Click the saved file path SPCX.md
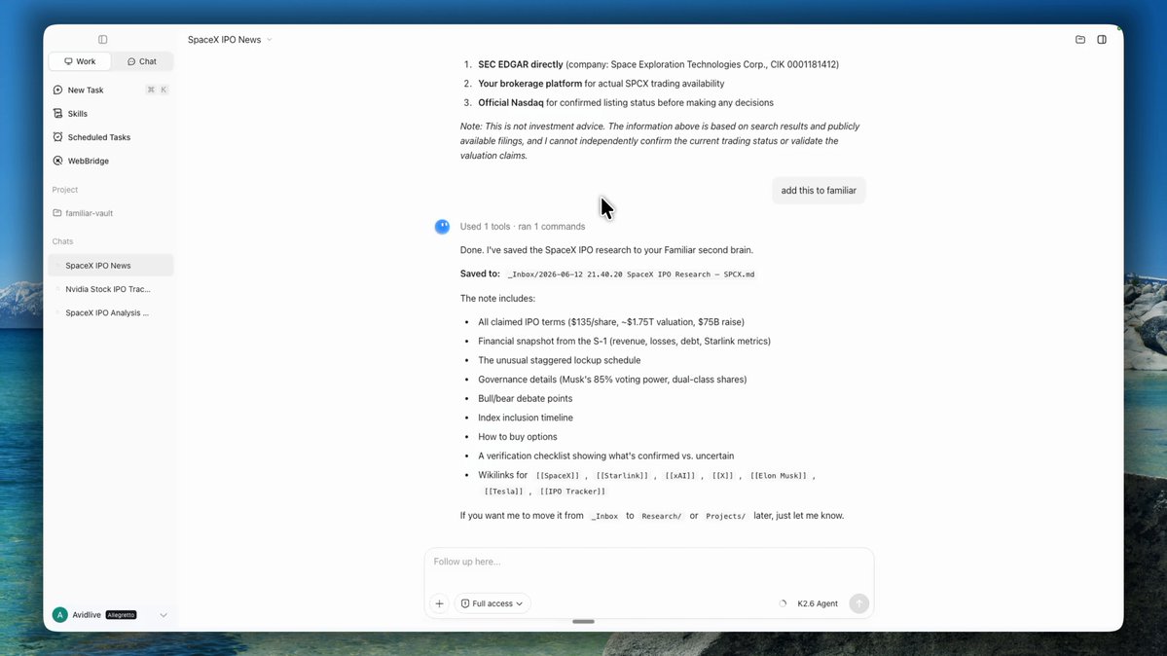Viewport: 1167px width, 656px height. coord(631,274)
